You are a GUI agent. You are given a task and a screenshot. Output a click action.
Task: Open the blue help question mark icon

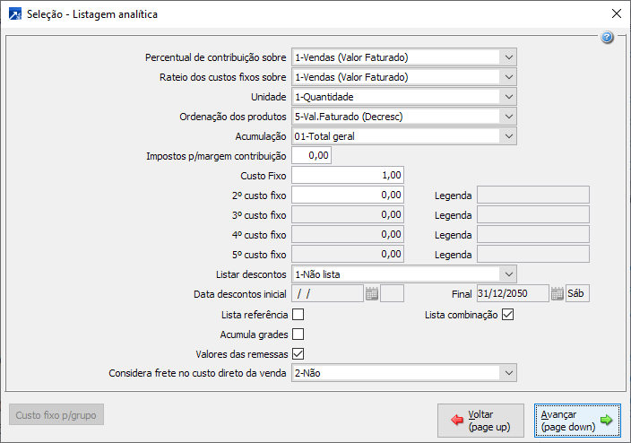pyautogui.click(x=607, y=38)
